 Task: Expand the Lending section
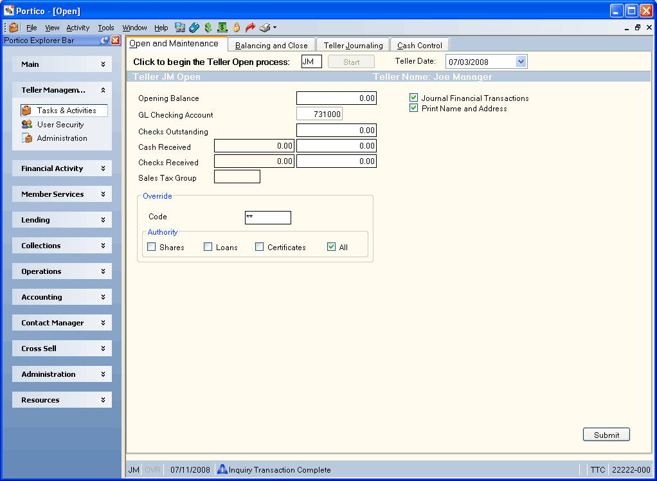pyautogui.click(x=62, y=220)
